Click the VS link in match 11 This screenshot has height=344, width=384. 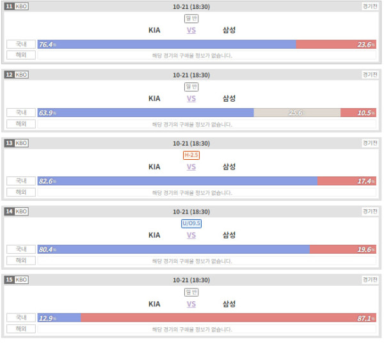[191, 30]
